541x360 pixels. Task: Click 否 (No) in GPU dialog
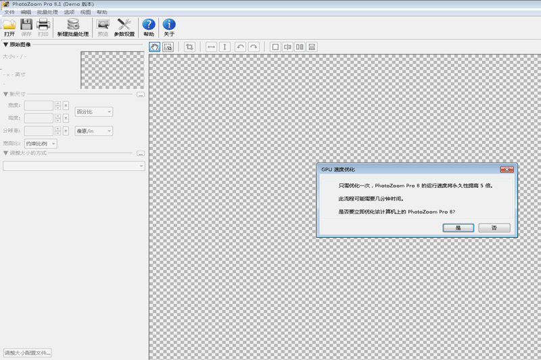[494, 228]
